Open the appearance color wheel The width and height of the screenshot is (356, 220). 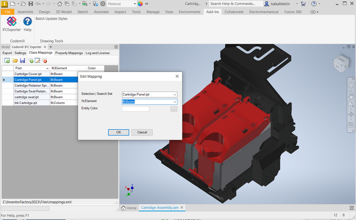(x=140, y=4)
